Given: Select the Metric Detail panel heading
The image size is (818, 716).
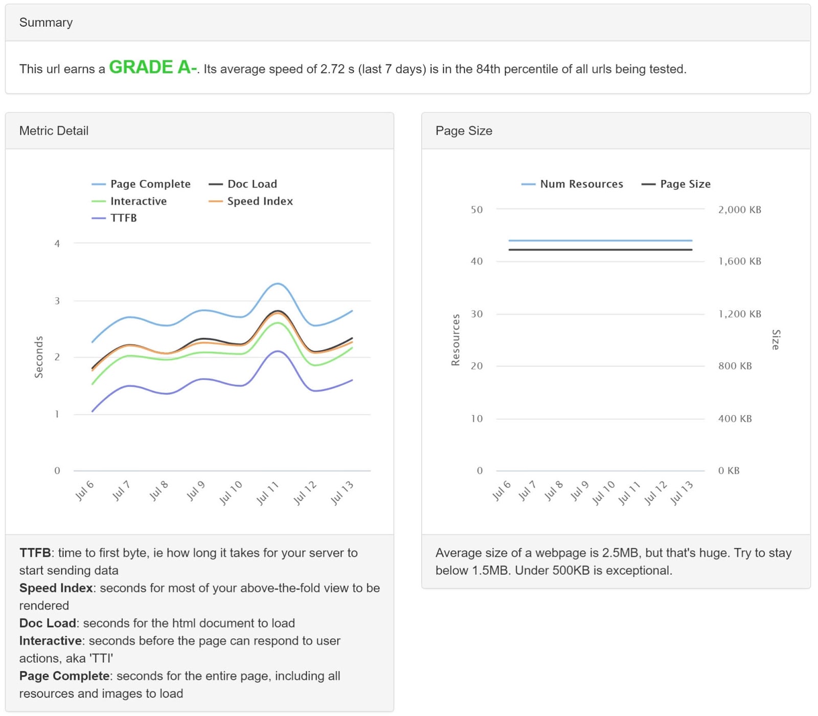Looking at the screenshot, I should coord(54,131).
